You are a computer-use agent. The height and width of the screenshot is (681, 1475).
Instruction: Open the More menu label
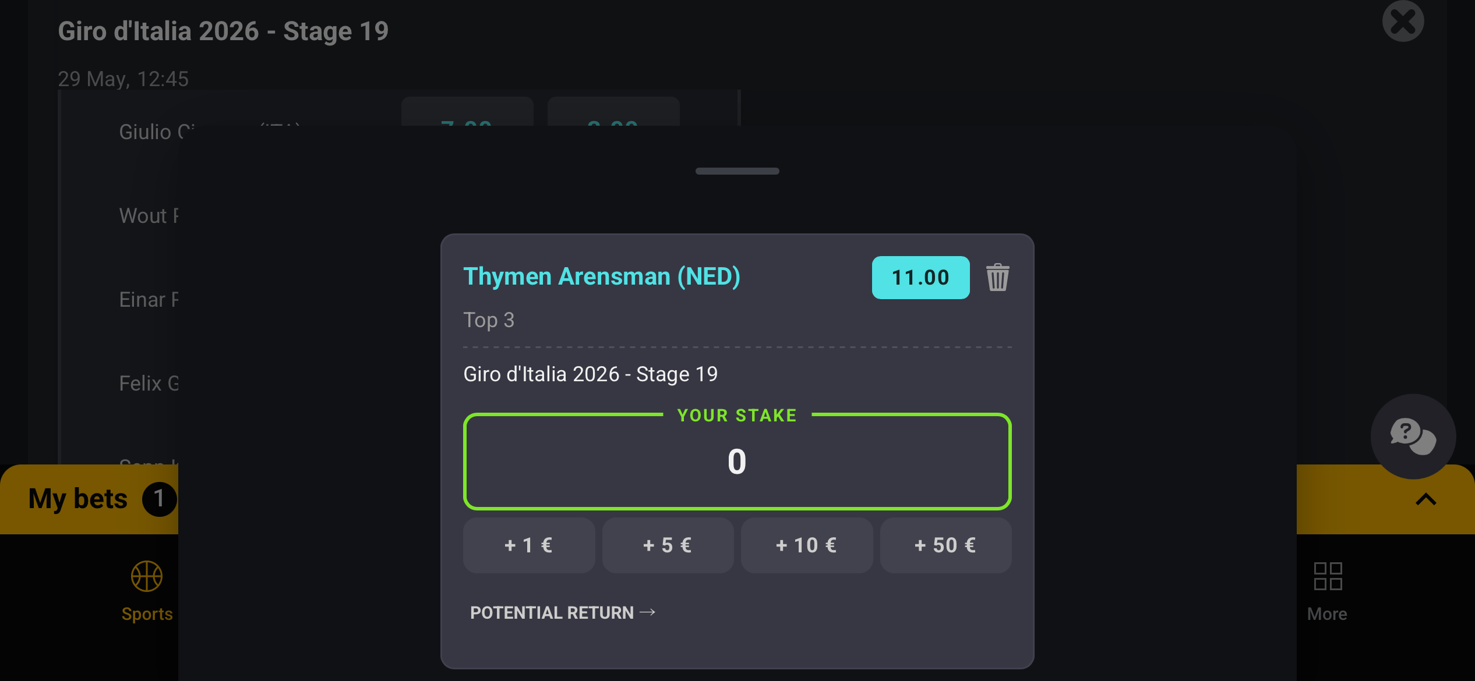coord(1327,614)
